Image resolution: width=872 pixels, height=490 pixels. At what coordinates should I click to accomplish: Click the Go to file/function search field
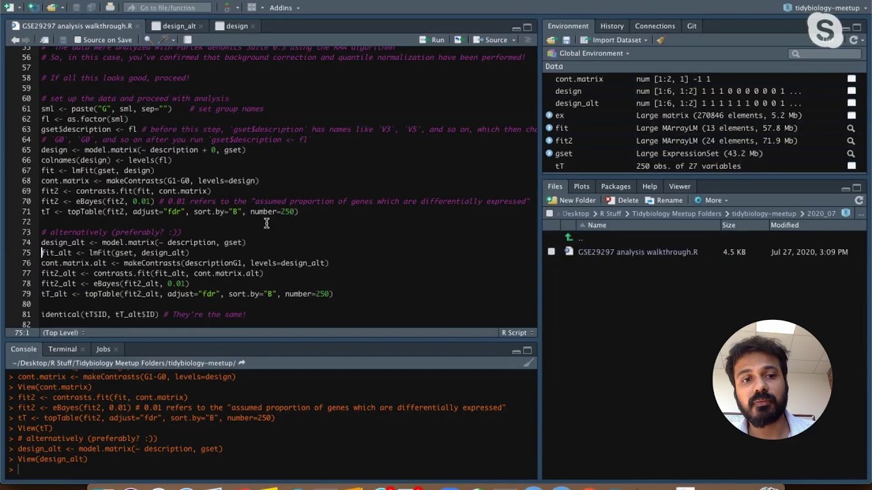[x=167, y=7]
